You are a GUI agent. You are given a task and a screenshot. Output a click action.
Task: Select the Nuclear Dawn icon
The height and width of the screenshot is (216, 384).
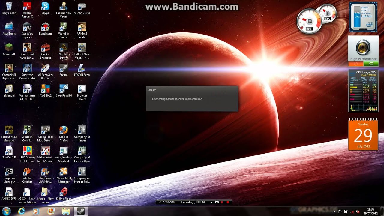point(64,51)
